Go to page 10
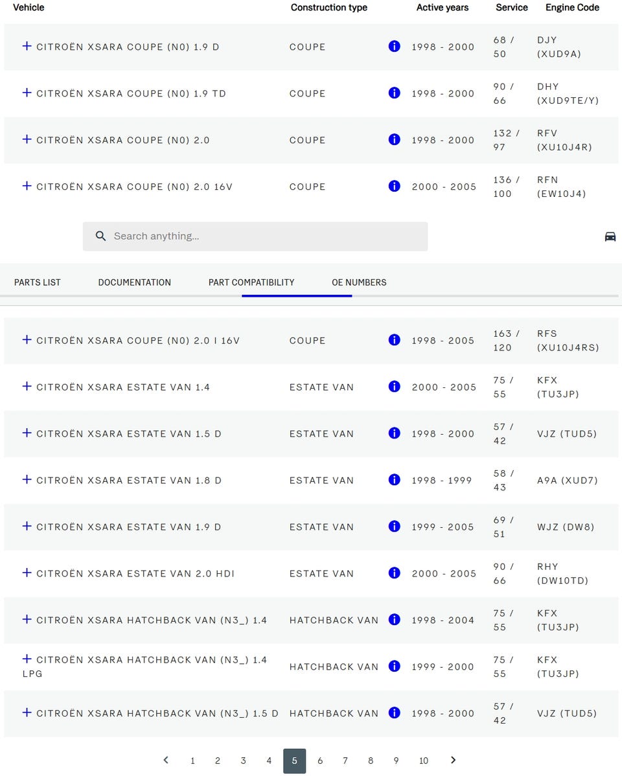 (x=424, y=760)
